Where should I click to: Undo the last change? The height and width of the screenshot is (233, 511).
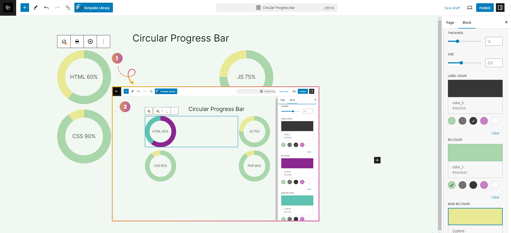coord(46,8)
